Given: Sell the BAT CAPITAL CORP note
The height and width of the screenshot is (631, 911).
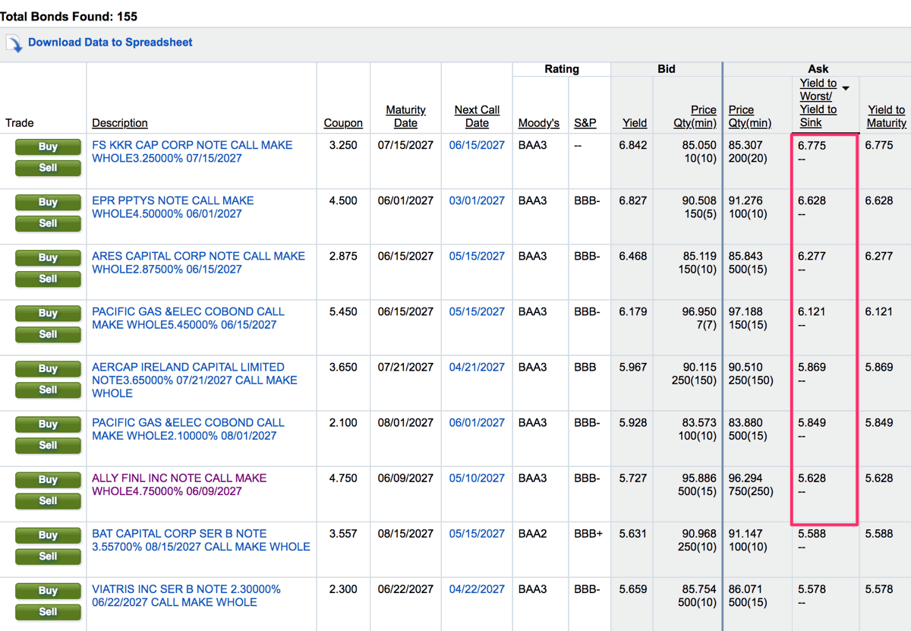Looking at the screenshot, I should [48, 556].
